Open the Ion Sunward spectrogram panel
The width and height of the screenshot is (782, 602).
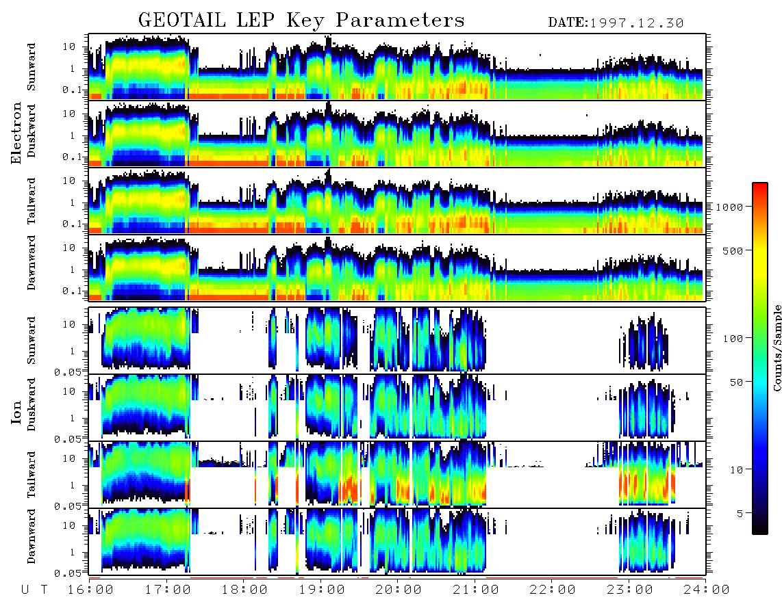(x=397, y=341)
